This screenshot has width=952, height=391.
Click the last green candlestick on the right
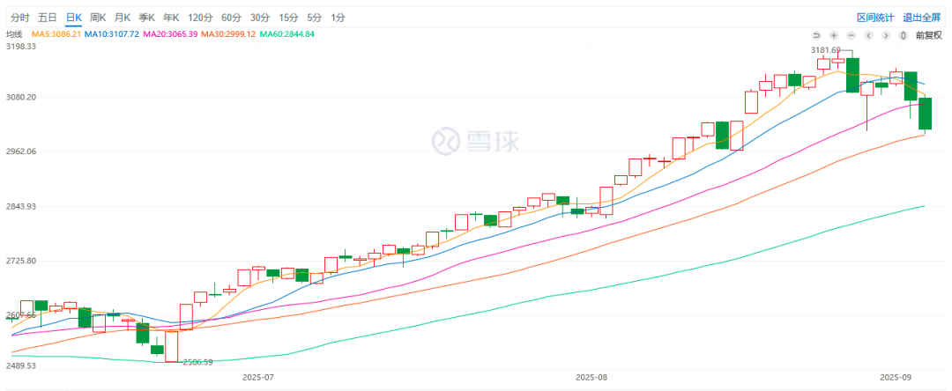click(926, 114)
